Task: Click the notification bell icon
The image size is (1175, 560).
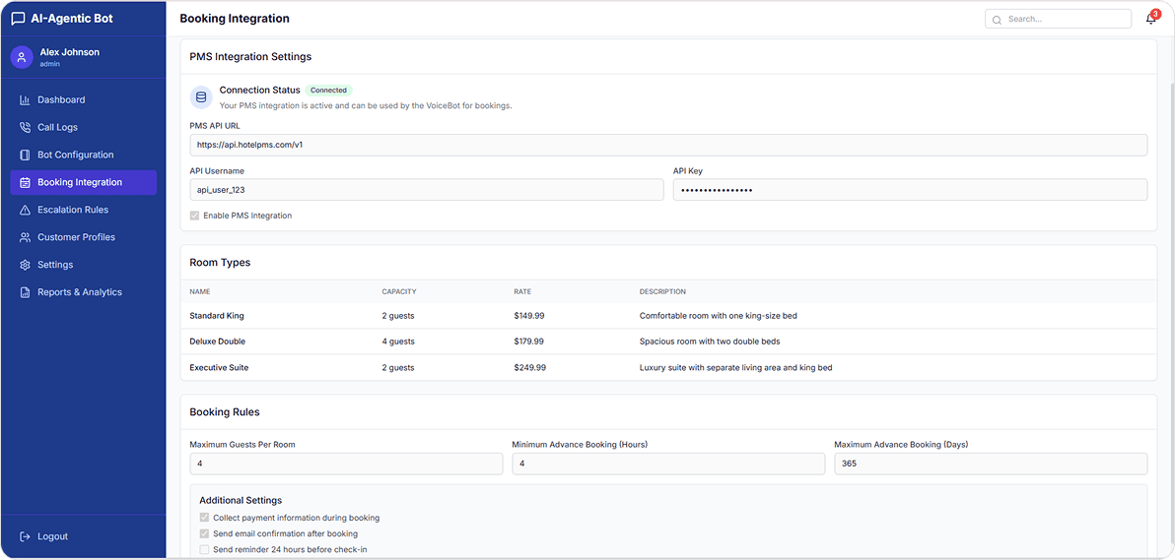Action: tap(1150, 19)
